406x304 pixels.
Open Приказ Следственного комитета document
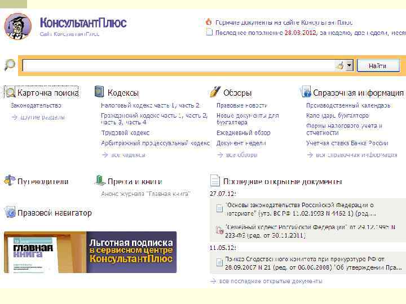coord(314,263)
